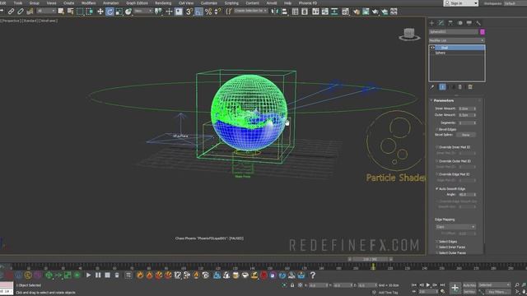The image size is (527, 296).
Task: Open the Tools menu
Action: point(18,3)
